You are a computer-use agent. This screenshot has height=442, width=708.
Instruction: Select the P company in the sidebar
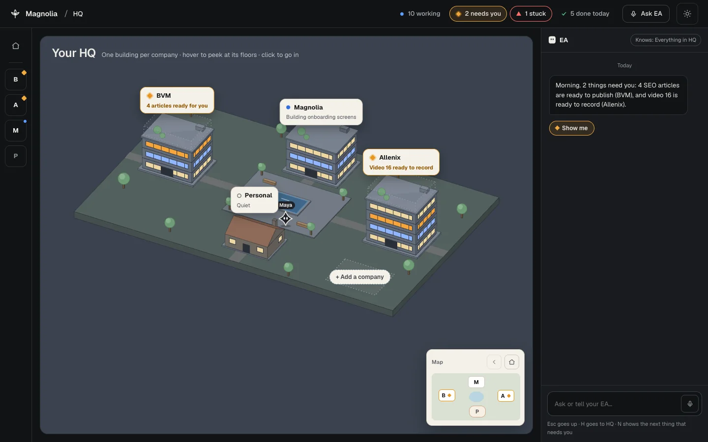pos(16,156)
